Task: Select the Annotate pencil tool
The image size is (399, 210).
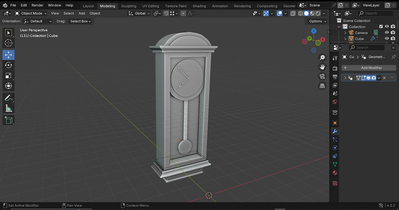Action: point(8,98)
